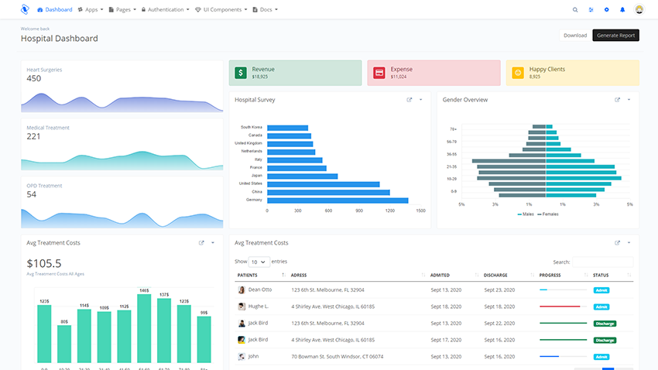The image size is (658, 370).
Task: Open the entries-per-page dropdown showing 10
Action: click(259, 262)
